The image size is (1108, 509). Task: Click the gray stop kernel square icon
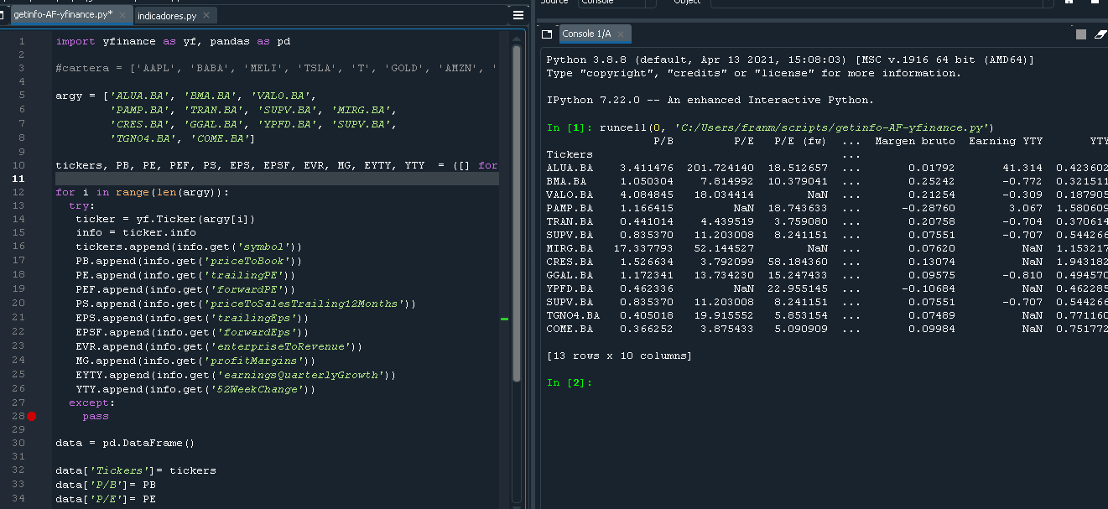click(x=1081, y=34)
